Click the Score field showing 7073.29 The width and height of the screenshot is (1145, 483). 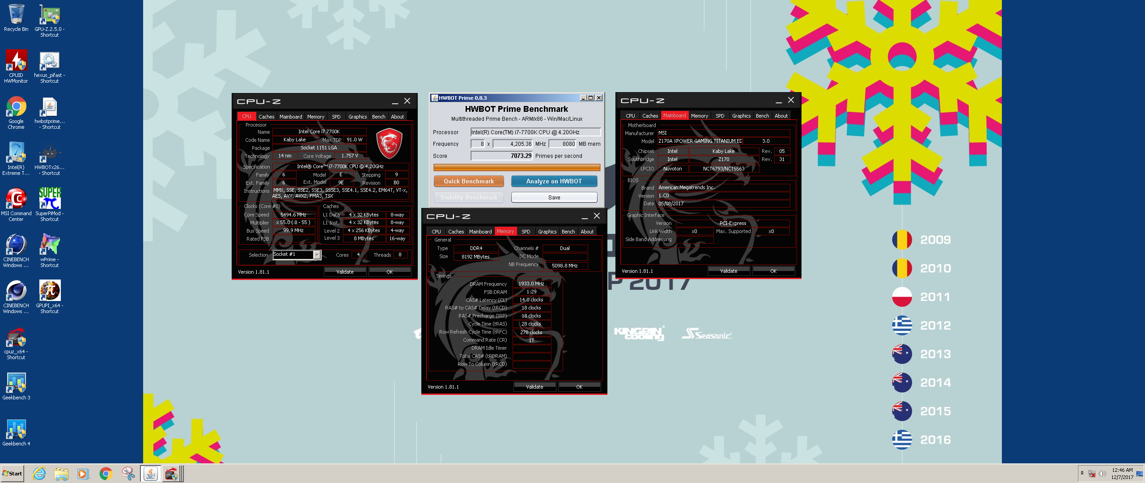pos(502,156)
